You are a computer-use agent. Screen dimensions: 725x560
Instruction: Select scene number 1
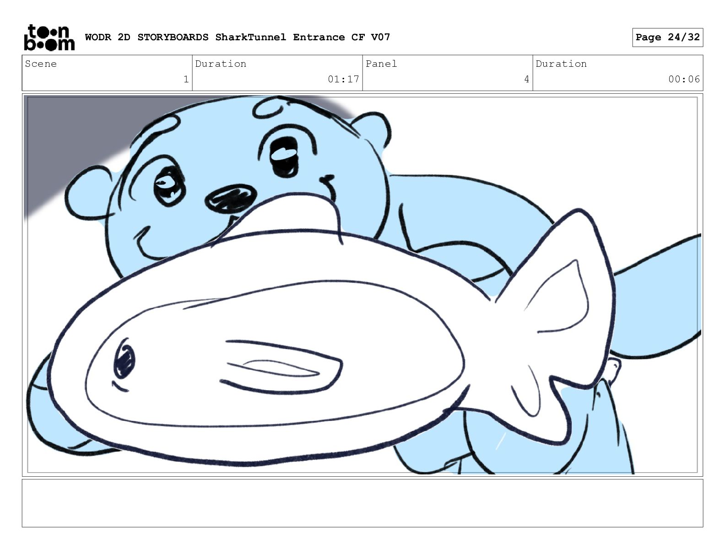click(x=186, y=79)
